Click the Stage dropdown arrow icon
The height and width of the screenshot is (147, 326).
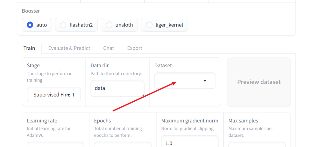[x=68, y=95]
